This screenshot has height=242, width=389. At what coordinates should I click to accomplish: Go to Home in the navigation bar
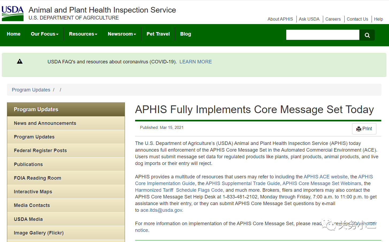(x=14, y=34)
